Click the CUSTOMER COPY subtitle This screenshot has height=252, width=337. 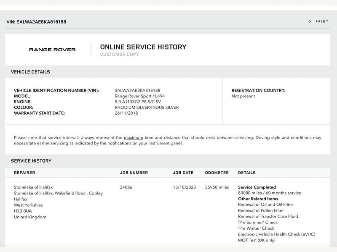(x=120, y=55)
